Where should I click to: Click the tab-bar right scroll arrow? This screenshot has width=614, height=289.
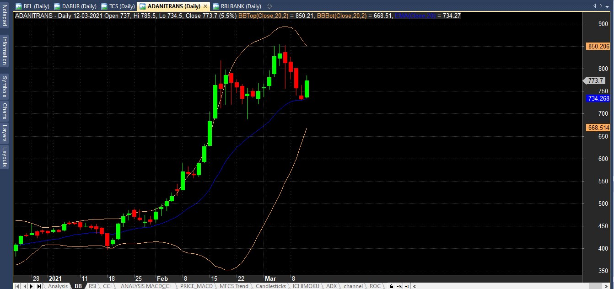tap(601, 6)
